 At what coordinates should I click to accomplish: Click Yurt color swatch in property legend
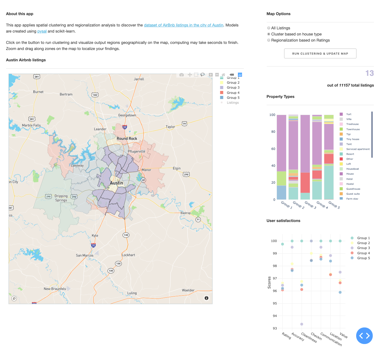pyautogui.click(x=341, y=114)
